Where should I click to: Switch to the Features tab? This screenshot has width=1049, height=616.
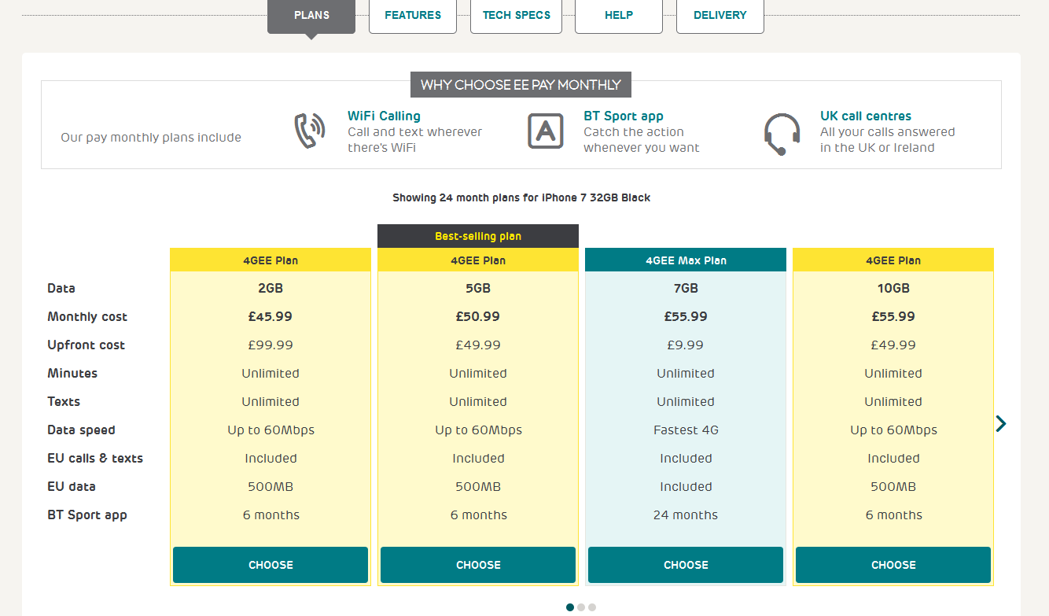click(413, 15)
